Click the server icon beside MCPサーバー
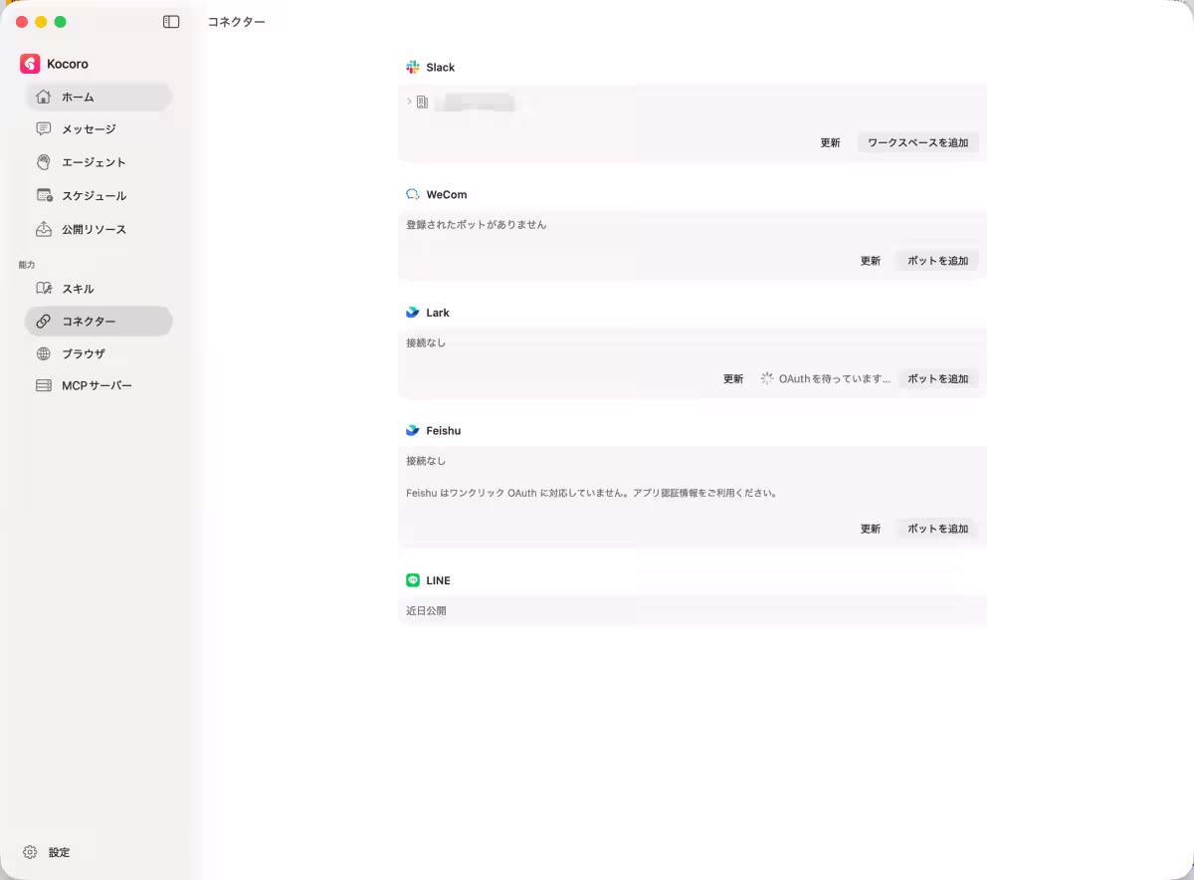Image resolution: width=1194 pixels, height=880 pixels. click(44, 385)
